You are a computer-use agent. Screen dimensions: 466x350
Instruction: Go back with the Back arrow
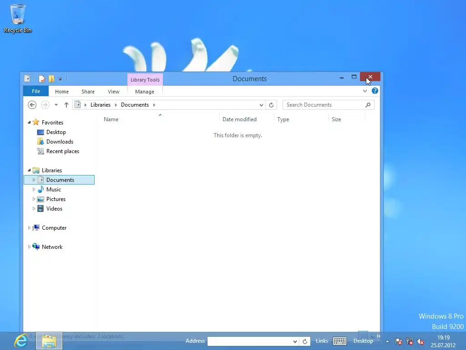pos(32,105)
